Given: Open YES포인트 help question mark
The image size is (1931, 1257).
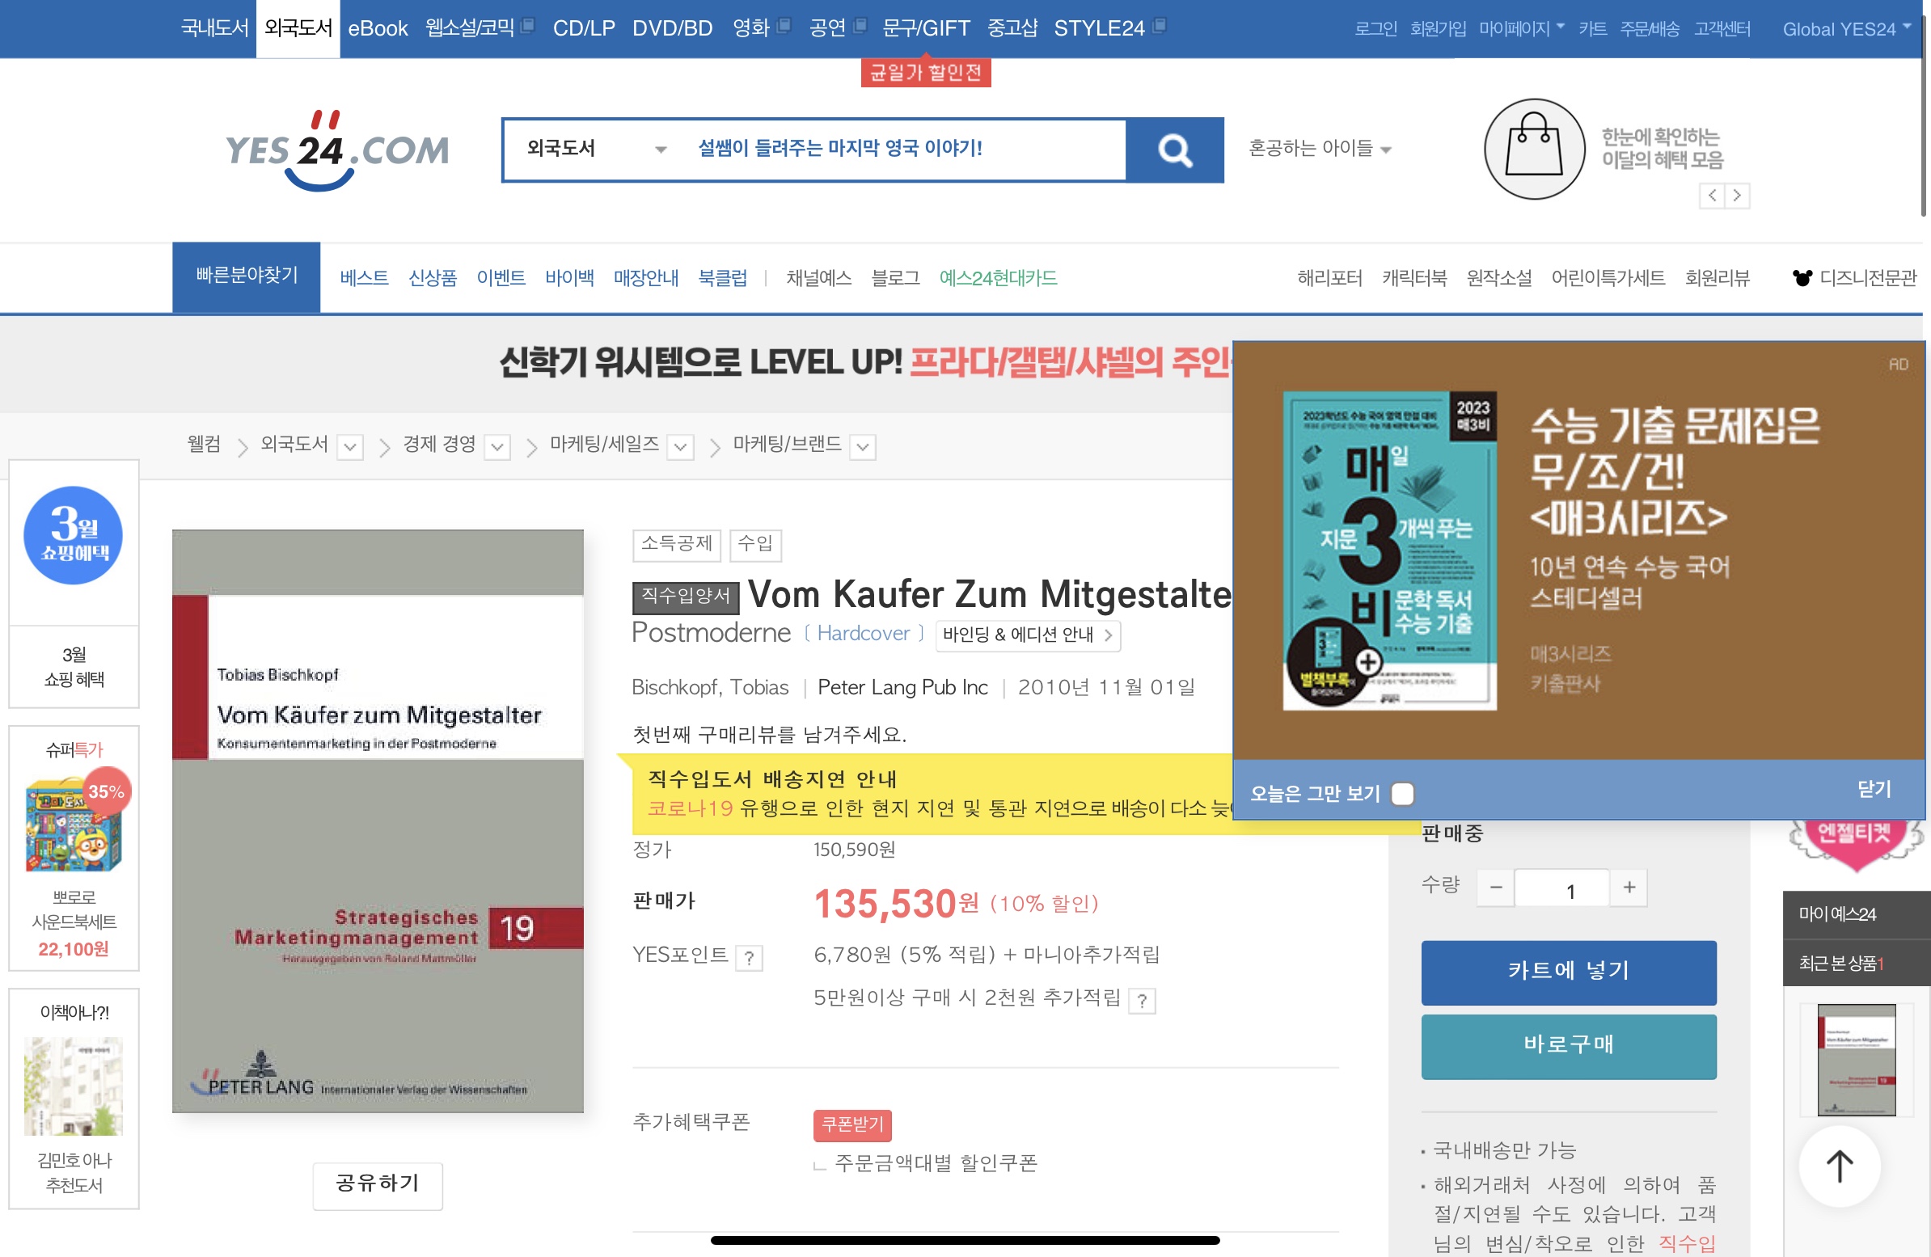Looking at the screenshot, I should pos(749,958).
